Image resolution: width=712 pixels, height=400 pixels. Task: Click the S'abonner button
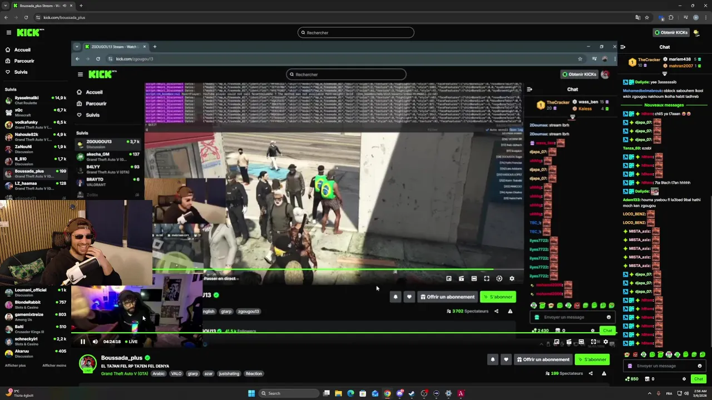click(592, 359)
